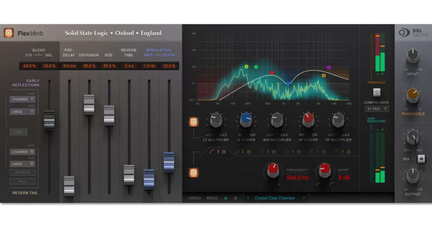Toggle EQ band 4 power icon
The width and height of the screenshot is (432, 227).
pos(299,152)
